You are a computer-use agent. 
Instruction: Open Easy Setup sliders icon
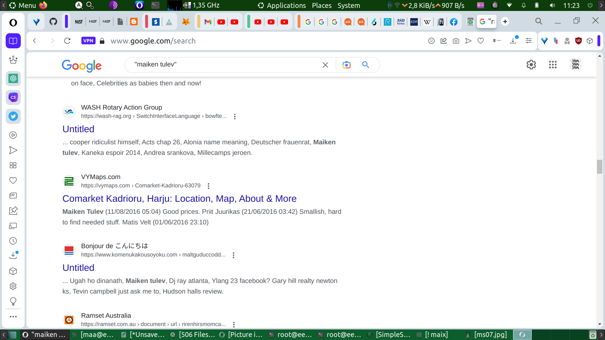529,41
